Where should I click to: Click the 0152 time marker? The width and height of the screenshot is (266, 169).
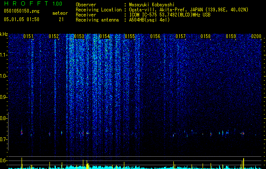click(54, 36)
